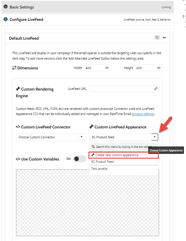Open the account settings link
Screen dimensions: 186x241
[x=143, y=114]
